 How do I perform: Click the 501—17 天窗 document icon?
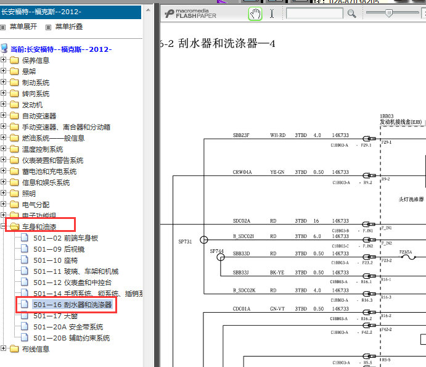[x=25, y=316]
